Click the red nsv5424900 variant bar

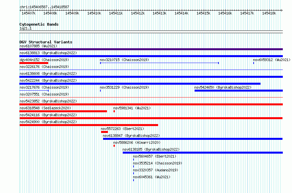click(x=89, y=125)
